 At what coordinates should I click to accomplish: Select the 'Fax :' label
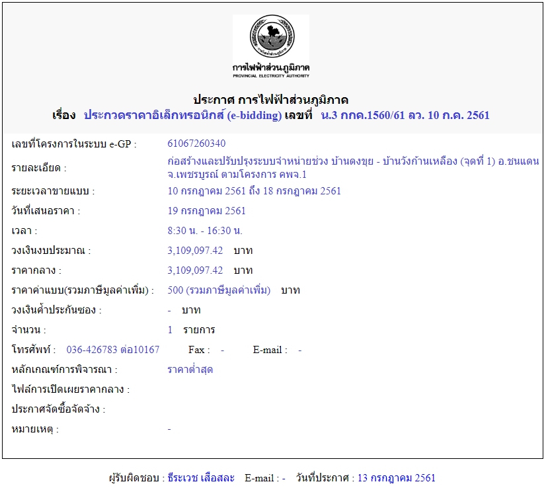coord(199,350)
